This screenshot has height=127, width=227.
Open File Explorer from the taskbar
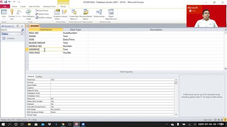(29, 124)
